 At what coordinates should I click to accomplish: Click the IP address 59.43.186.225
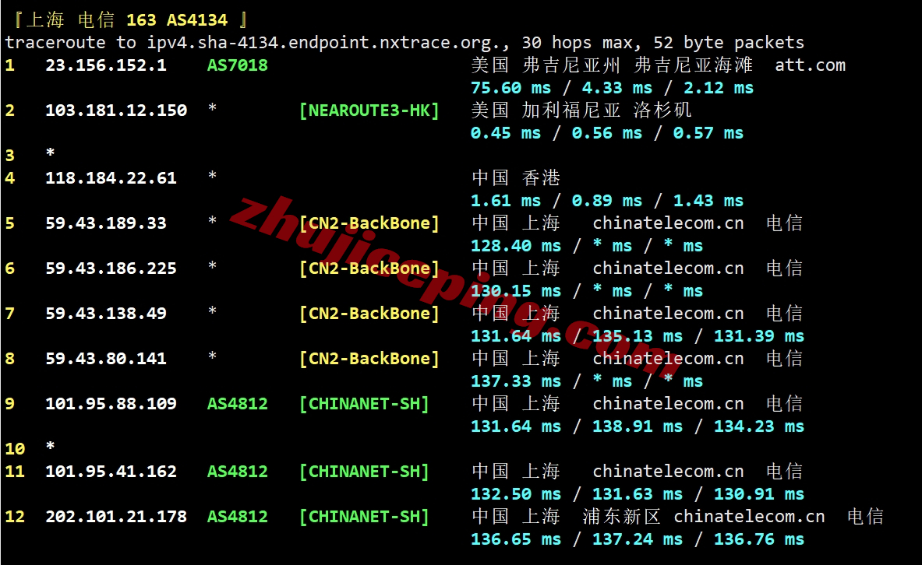111,268
